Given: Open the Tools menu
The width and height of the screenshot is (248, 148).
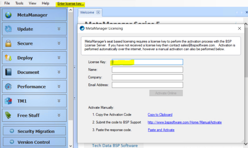Looking at the screenshot, I should (x=19, y=3).
